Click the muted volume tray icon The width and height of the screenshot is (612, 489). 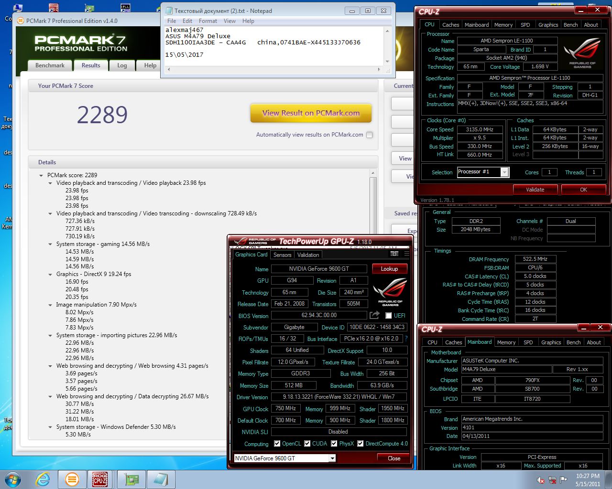[x=541, y=479]
